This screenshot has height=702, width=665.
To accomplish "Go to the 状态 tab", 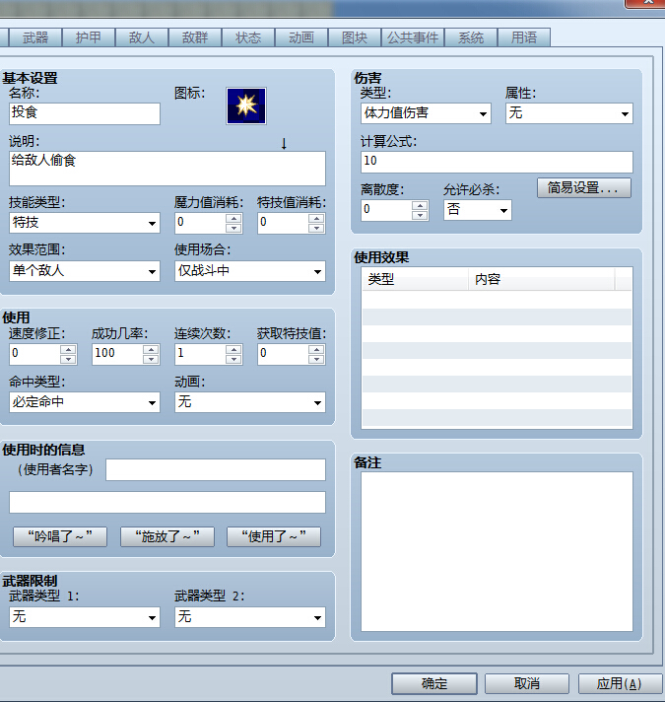I will coord(247,37).
